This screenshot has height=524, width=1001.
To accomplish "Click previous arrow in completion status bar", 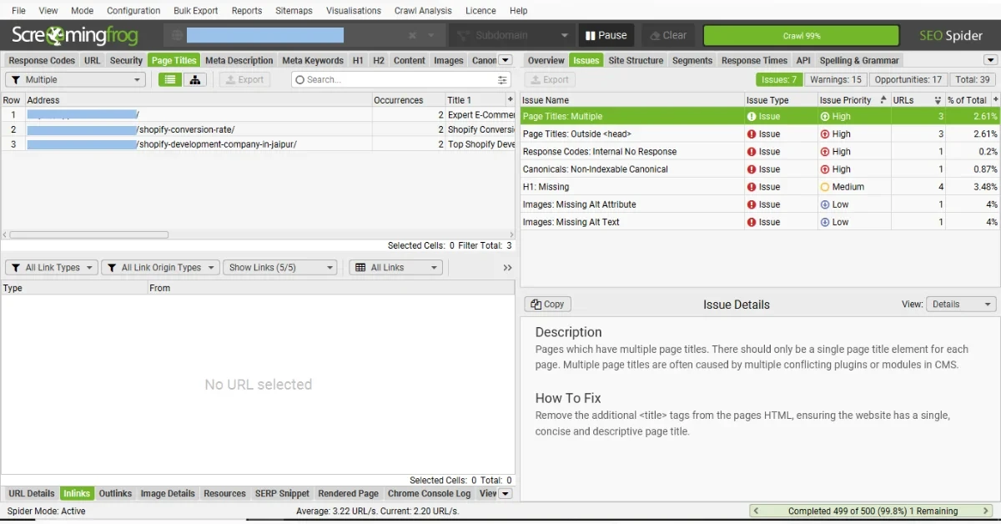I will pyautogui.click(x=756, y=511).
